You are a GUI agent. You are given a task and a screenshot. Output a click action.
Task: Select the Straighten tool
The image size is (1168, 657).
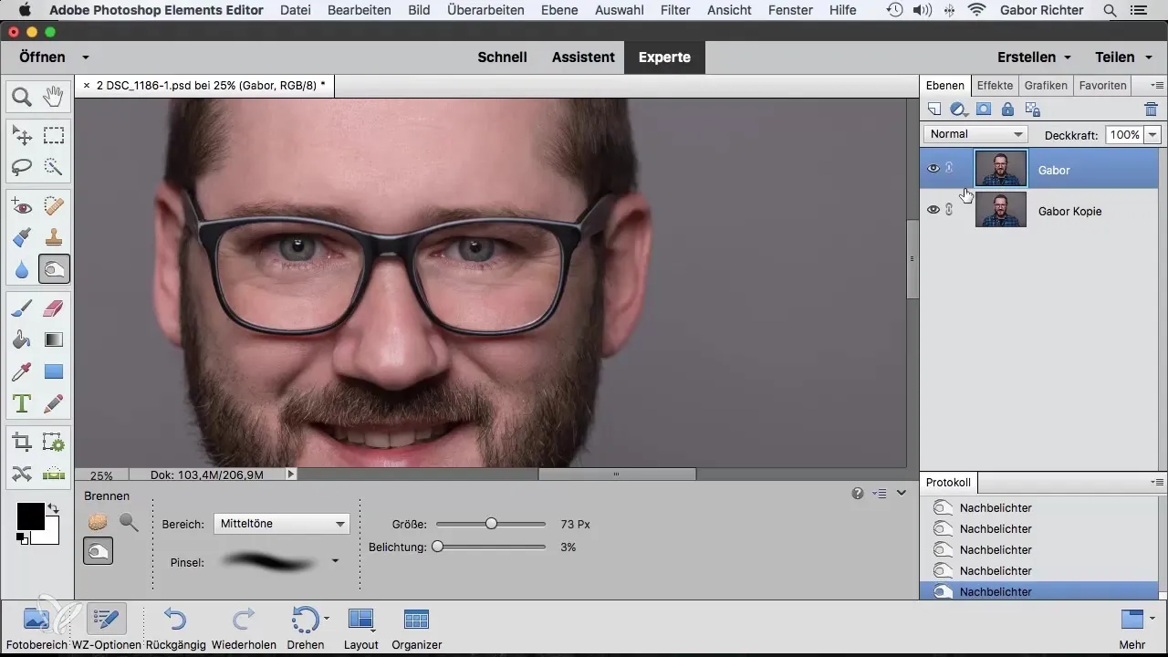point(54,474)
